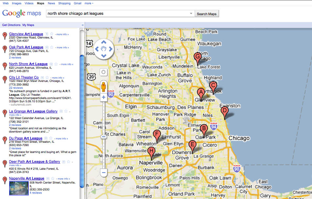Click the hand icon in the pan control
Screen dimensions: 312x199
pos(104,49)
